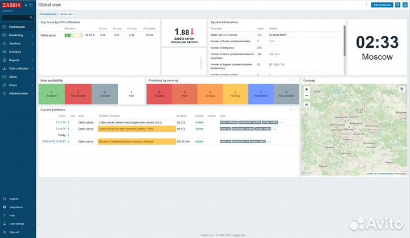Screen dimensions: 410x238
Task: Open User settings in the sidebar
Action: [x=17, y=224]
